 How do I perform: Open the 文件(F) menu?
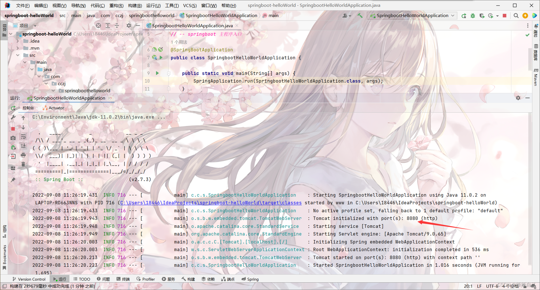tap(23, 5)
